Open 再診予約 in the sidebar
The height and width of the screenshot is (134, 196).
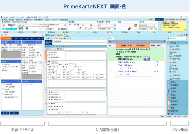(175, 59)
